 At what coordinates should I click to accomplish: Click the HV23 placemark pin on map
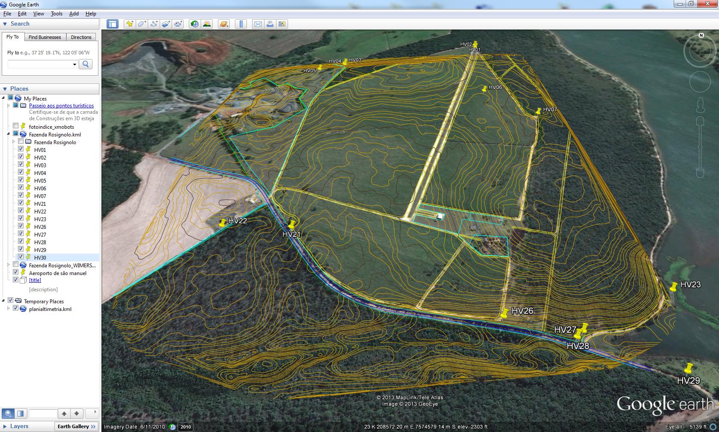click(x=673, y=287)
